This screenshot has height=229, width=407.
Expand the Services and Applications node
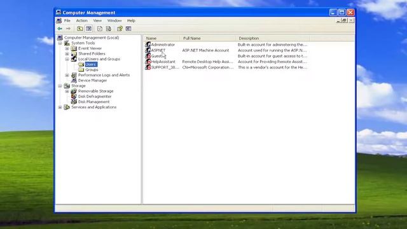[60, 107]
